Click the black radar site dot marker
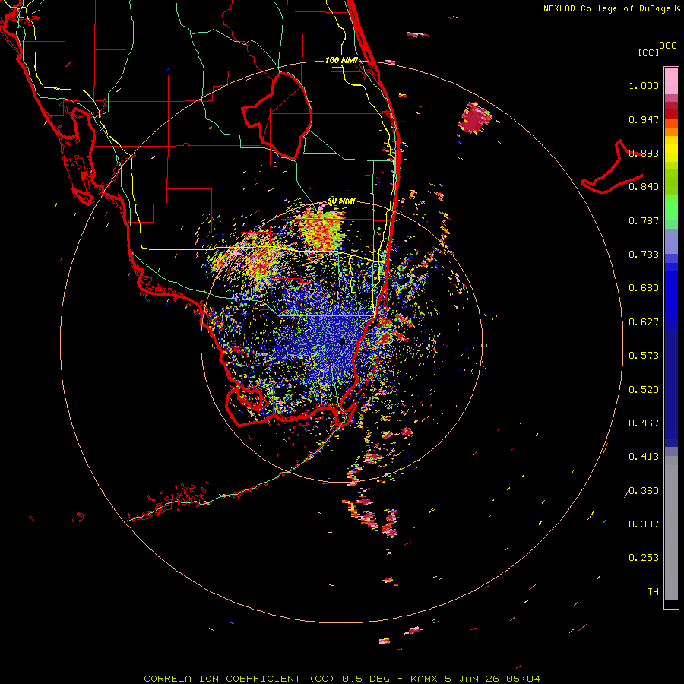This screenshot has height=684, width=684. click(x=342, y=341)
